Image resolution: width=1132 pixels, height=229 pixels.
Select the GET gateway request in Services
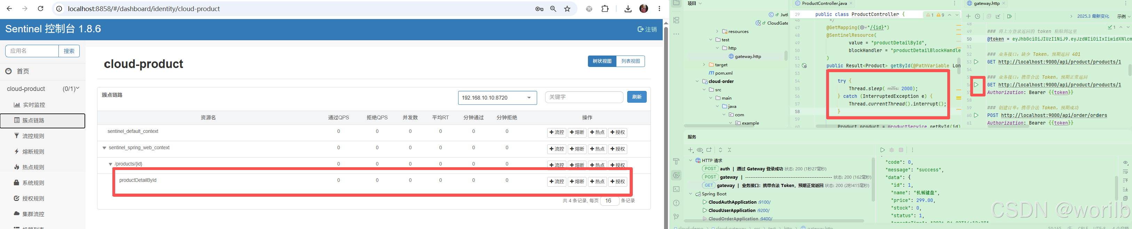785,186
